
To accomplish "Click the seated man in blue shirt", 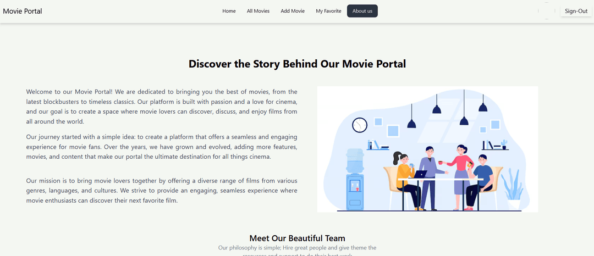I will (x=479, y=181).
